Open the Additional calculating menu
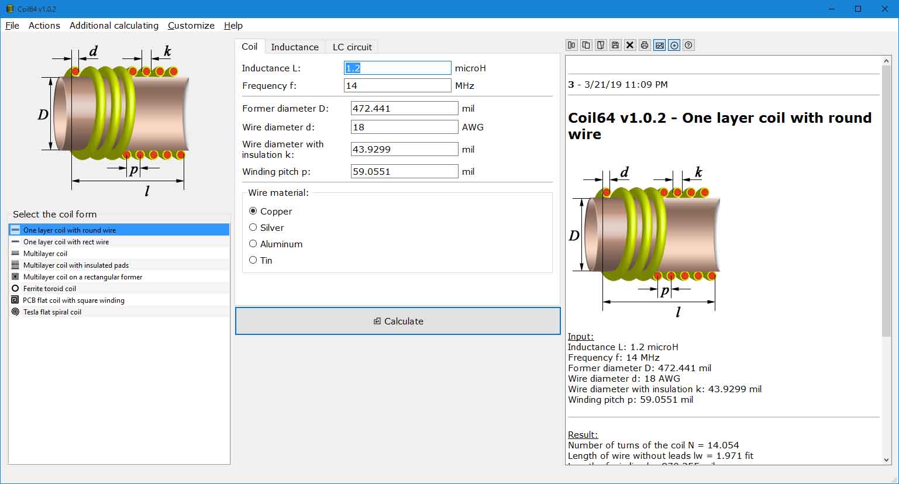The image size is (899, 484). (114, 25)
